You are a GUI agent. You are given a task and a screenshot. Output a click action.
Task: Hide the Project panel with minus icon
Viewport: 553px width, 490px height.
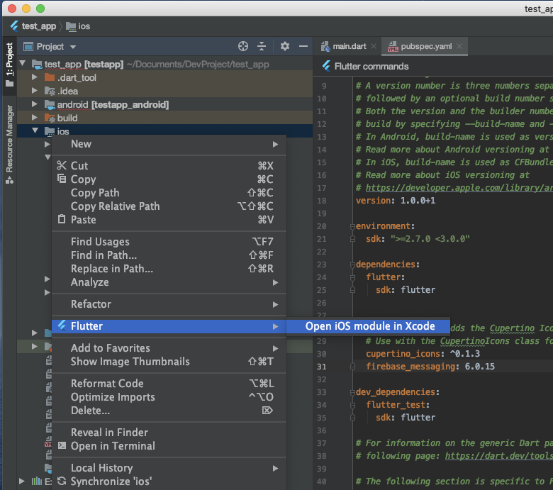click(303, 46)
